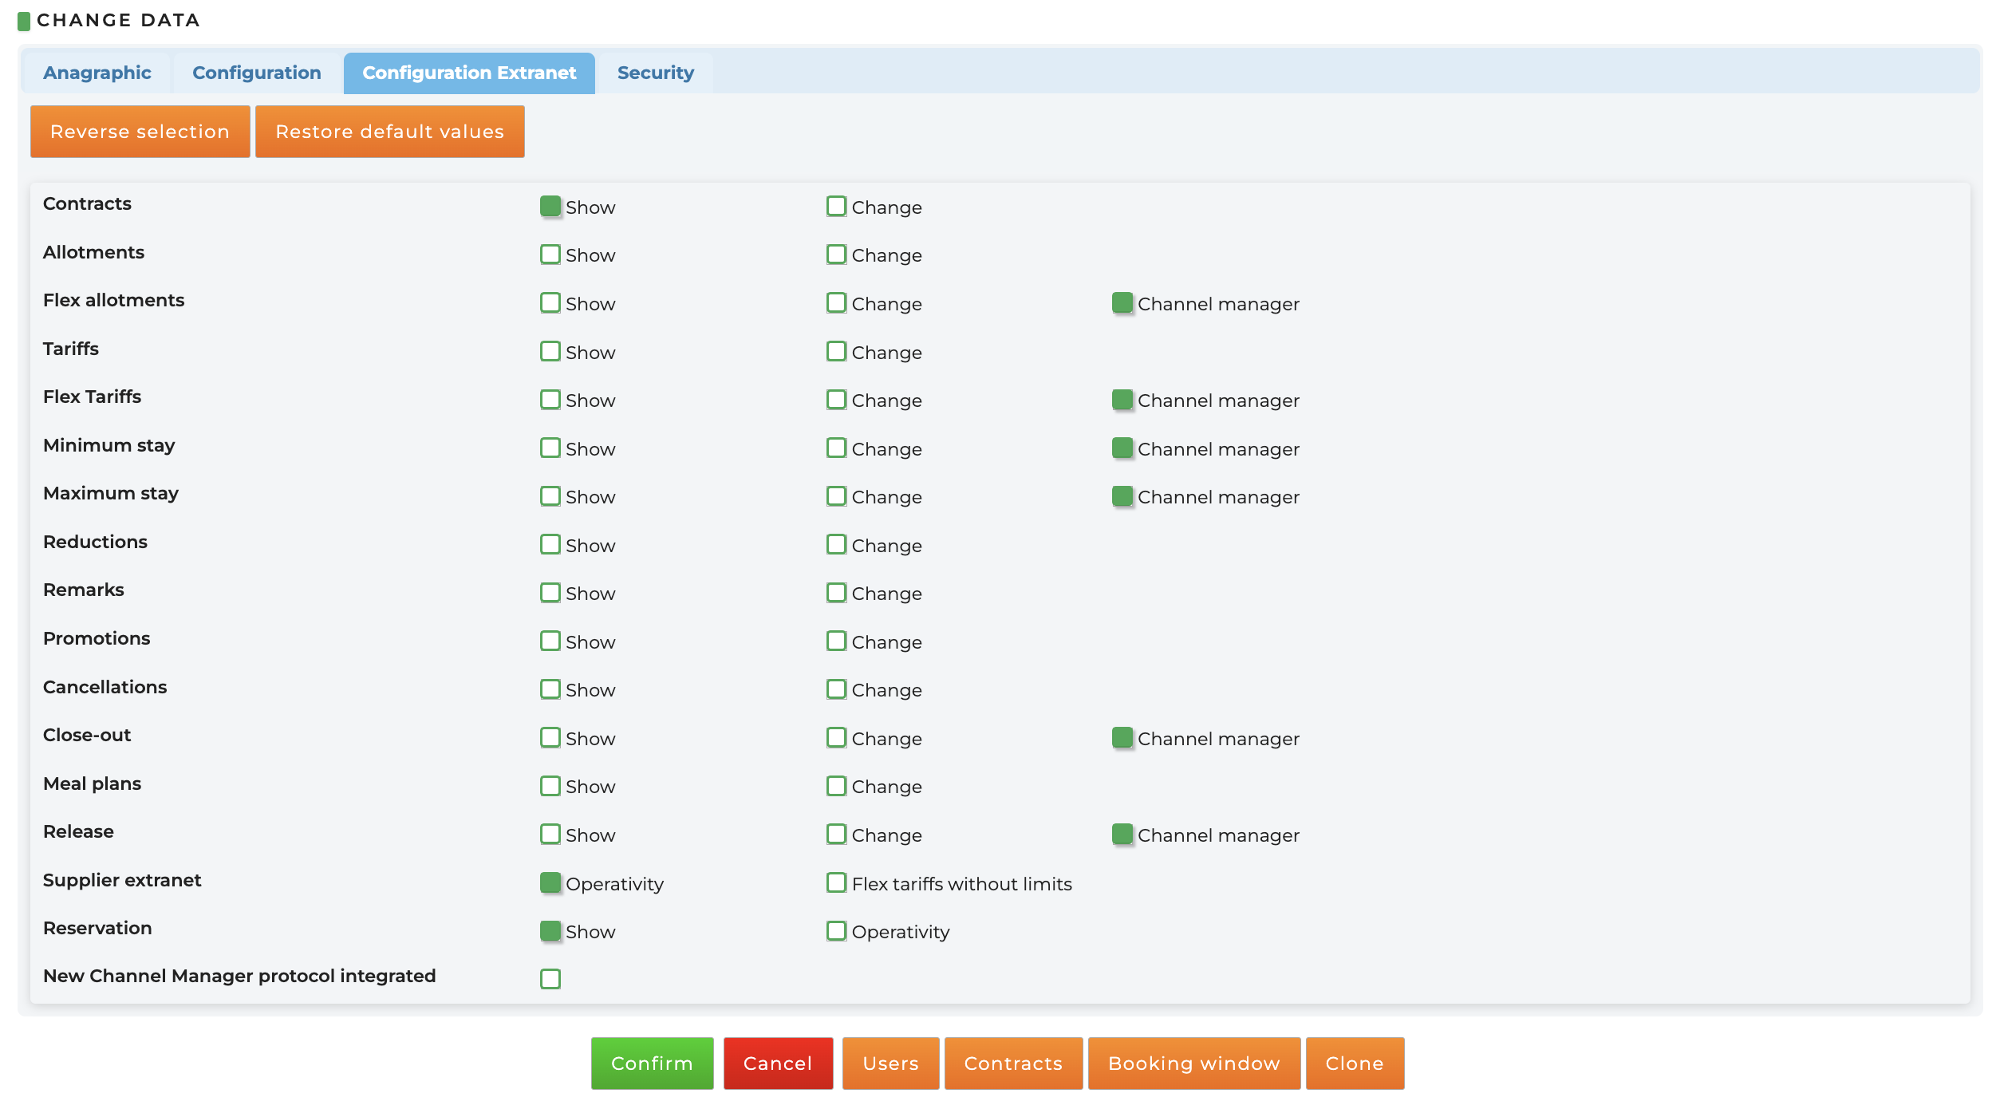
Task: Click the Booking window button
Action: (1194, 1063)
